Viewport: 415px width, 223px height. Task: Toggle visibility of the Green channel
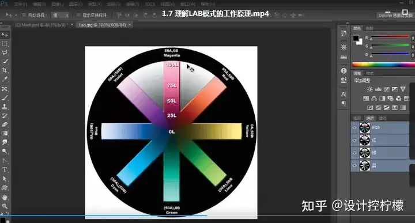(x=354, y=153)
